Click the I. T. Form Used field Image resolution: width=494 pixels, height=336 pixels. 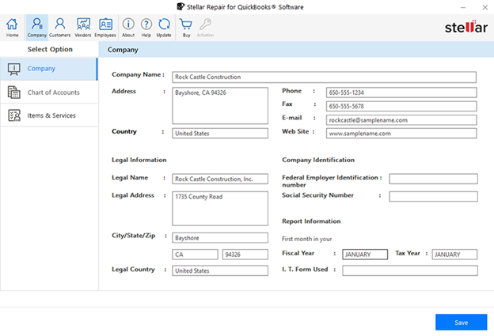(x=409, y=270)
